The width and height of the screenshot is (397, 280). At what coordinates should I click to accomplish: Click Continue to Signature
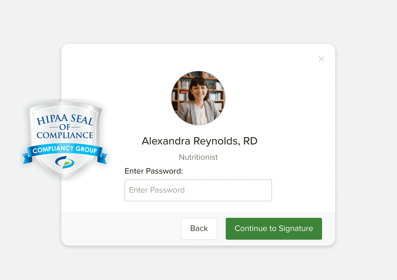coord(274,229)
